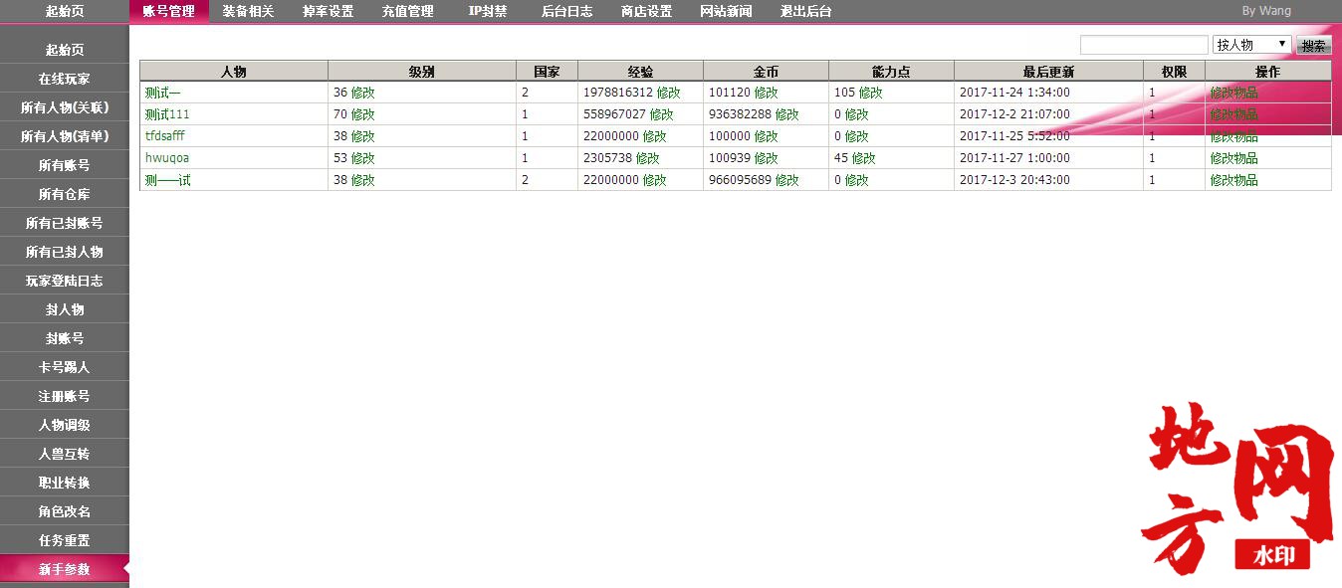The height and width of the screenshot is (588, 1342).
Task: Open the IP封禁 menu
Action: 487,12
